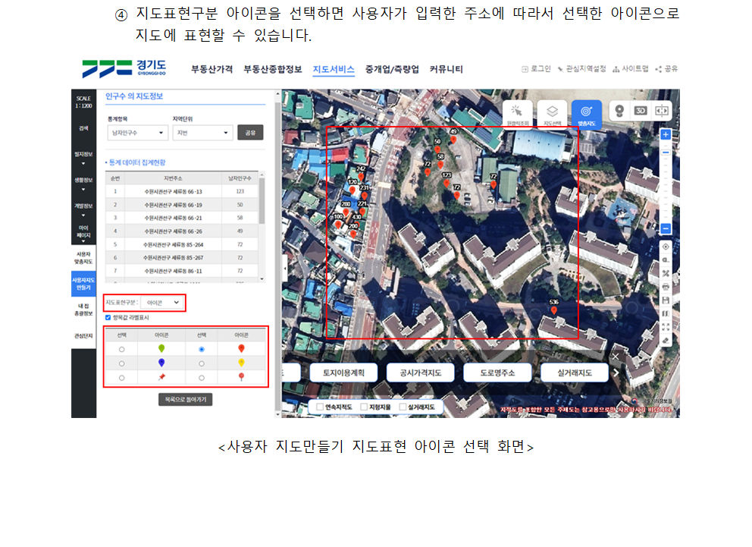Select the blue pin icon radio

[122, 363]
